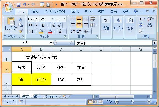Click the 貼り付け paste button
Viewport: 159px width, 107px height.
pyautogui.click(x=11, y=25)
